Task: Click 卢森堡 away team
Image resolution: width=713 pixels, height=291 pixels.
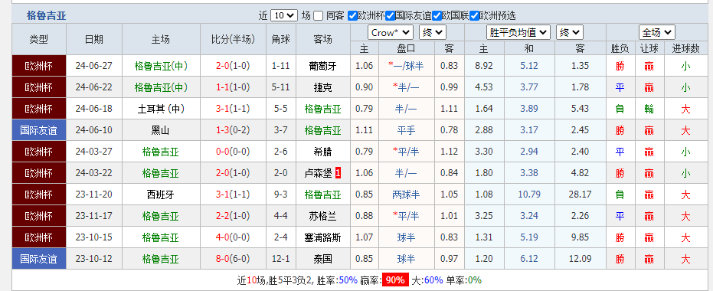Action: pos(318,173)
